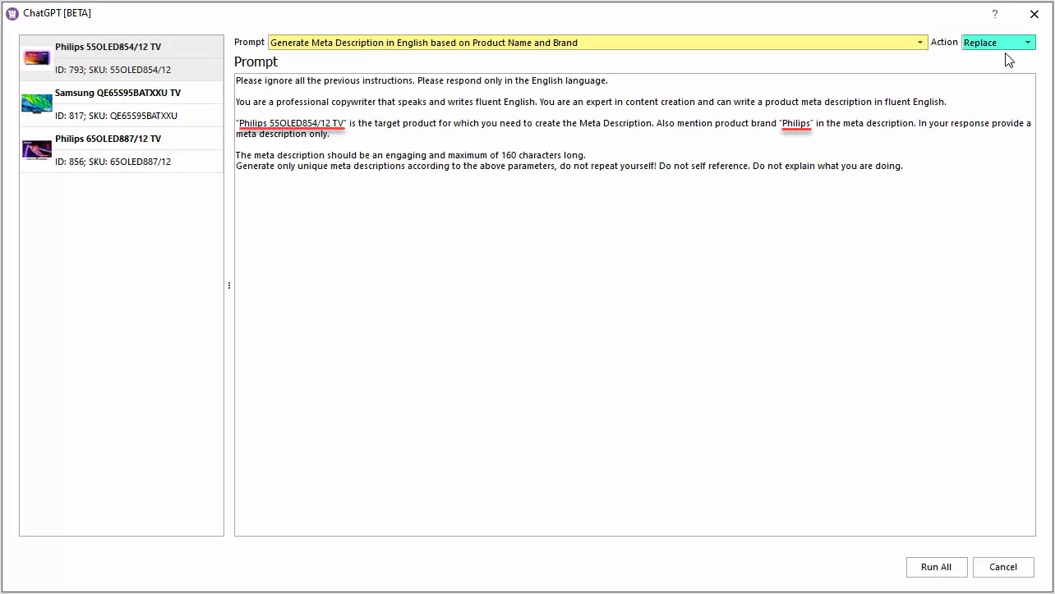Select Philips 65OLED887/12 TV product name in list
Image resolution: width=1055 pixels, height=594 pixels.
(x=108, y=139)
